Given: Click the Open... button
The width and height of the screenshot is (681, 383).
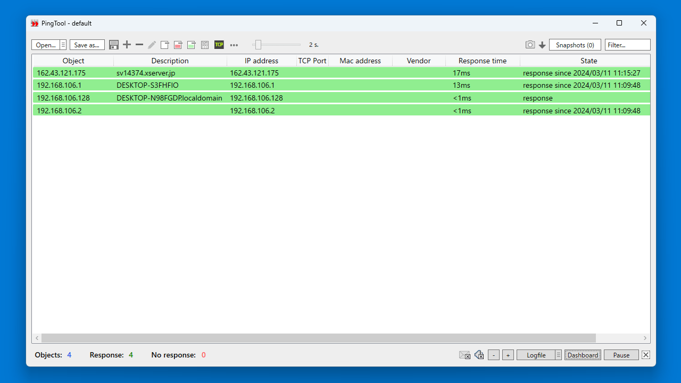Looking at the screenshot, I should click(46, 45).
